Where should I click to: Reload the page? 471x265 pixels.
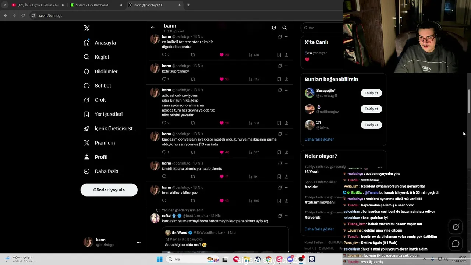[23, 15]
